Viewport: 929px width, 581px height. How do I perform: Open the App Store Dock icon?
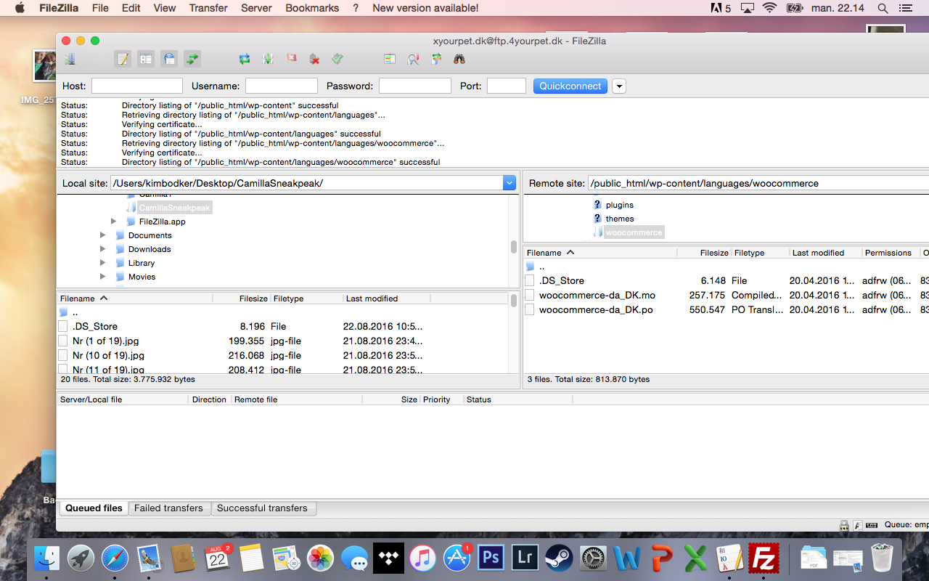457,558
